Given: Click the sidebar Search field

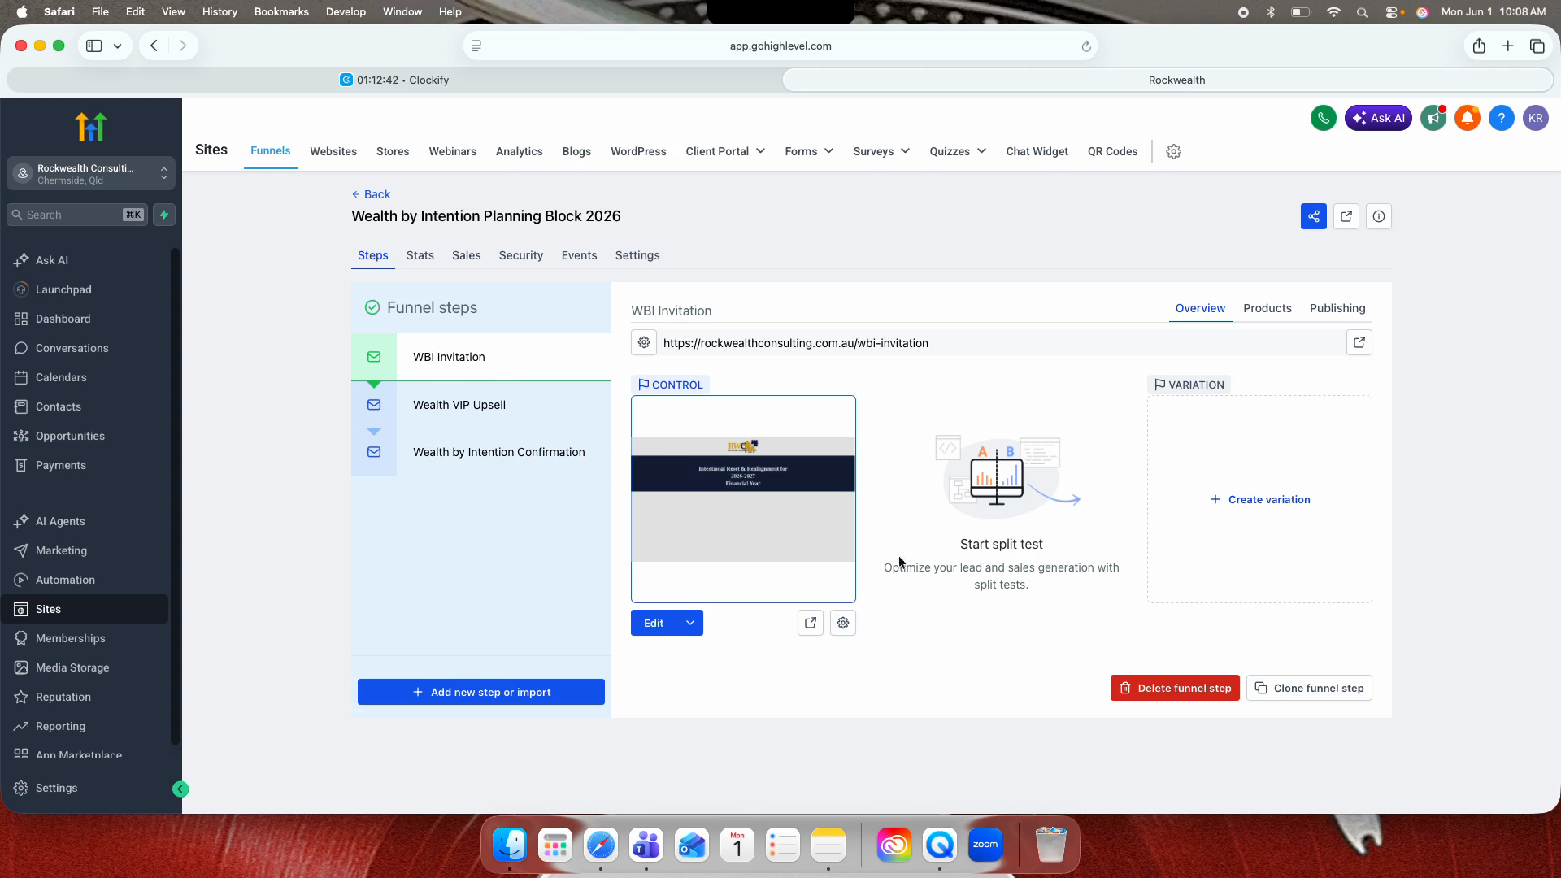Looking at the screenshot, I should [78, 215].
